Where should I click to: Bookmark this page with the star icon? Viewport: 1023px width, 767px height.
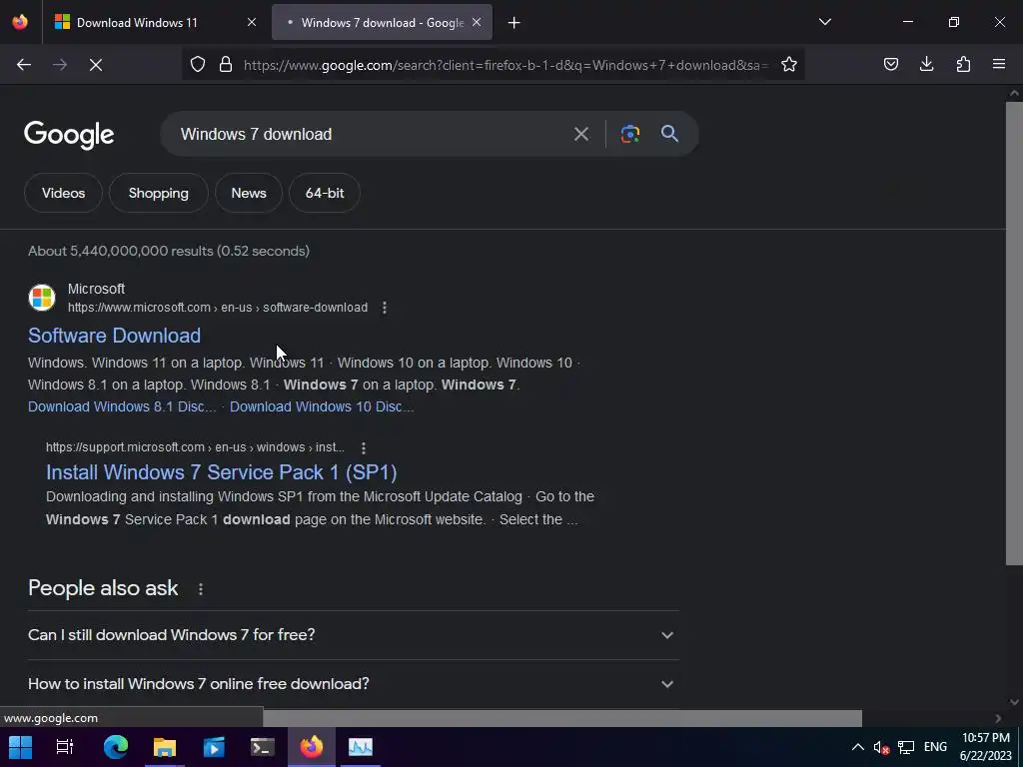tap(789, 65)
